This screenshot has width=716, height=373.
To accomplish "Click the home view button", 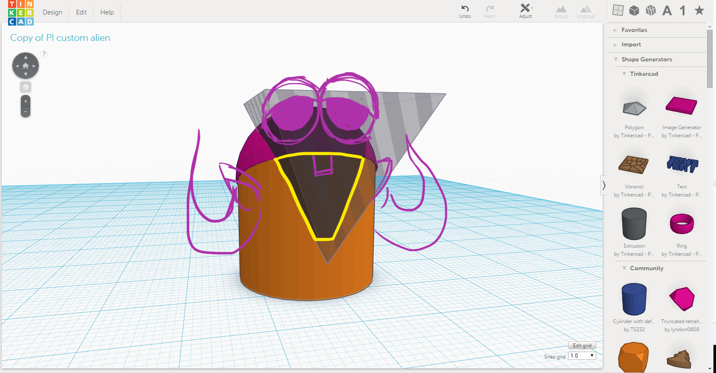I will pyautogui.click(x=26, y=66).
